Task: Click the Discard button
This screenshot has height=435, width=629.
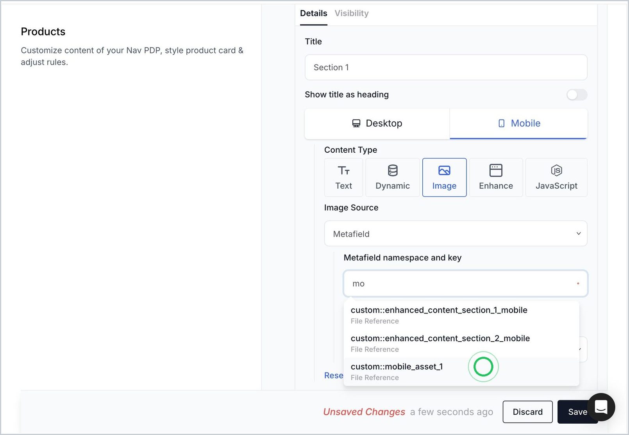Action: (x=527, y=412)
